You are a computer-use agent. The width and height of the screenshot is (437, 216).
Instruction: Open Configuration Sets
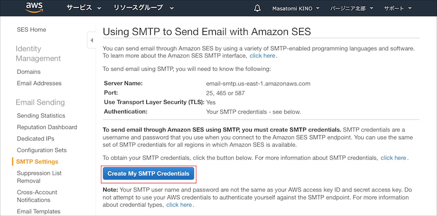coord(42,150)
